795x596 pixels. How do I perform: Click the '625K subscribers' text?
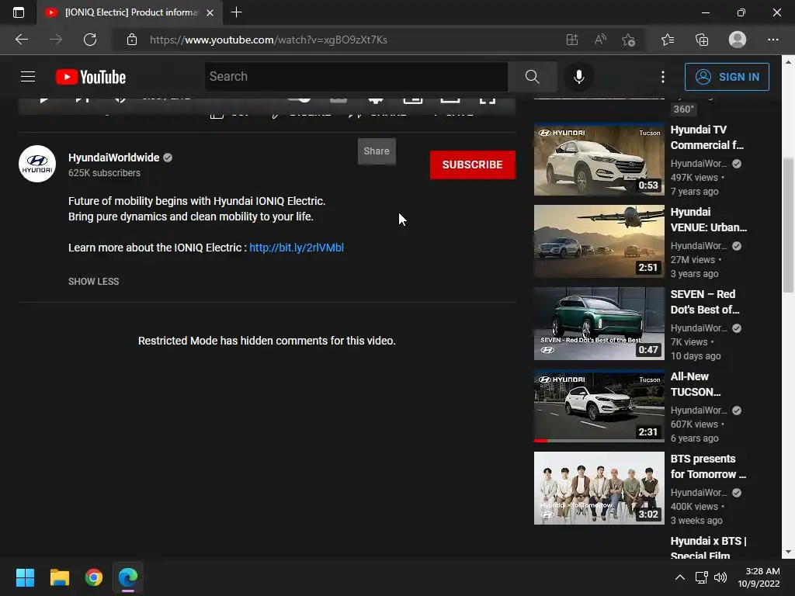105,173
